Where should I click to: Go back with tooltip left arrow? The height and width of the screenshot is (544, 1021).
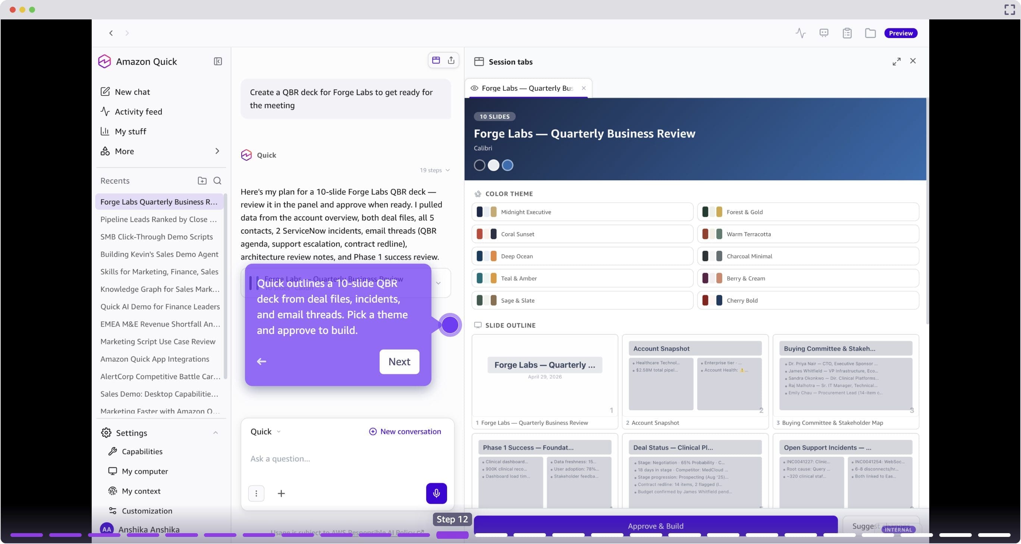[x=261, y=361]
